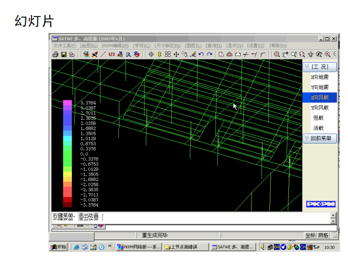Screen dimensions: 348x260
Task: Click the redo arrow icon
Action: click(x=210, y=54)
